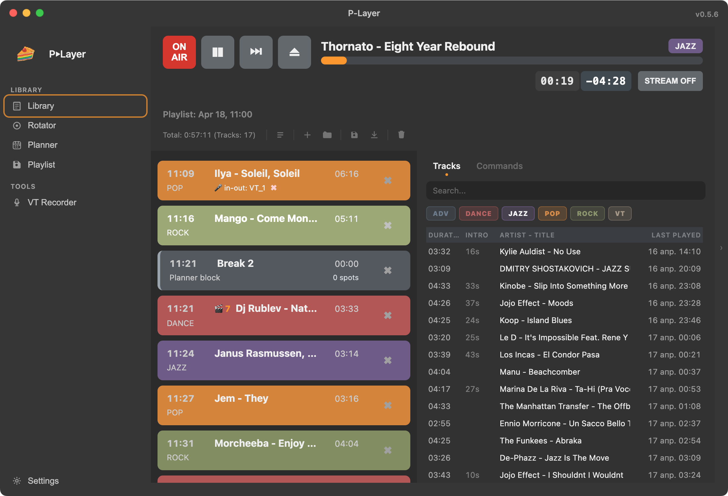Click the add track plus icon

point(307,135)
